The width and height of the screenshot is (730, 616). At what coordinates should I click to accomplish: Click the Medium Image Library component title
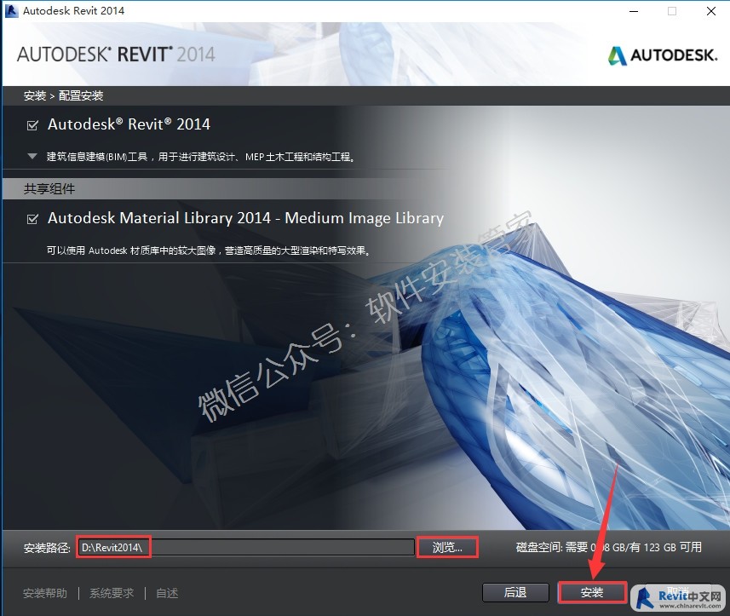246,218
